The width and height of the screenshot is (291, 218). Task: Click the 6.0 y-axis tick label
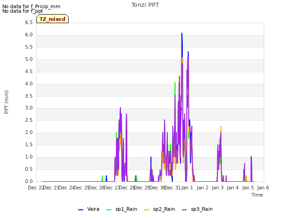point(29,35)
